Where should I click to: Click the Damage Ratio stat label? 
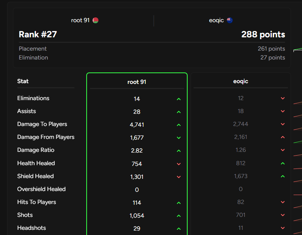36,150
